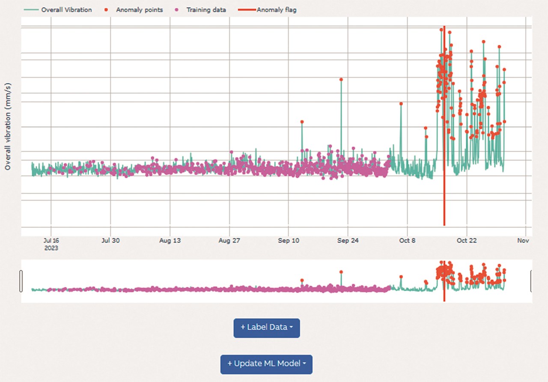Select the anomaly point just after Sep 10
The image size is (548, 382).
click(302, 122)
